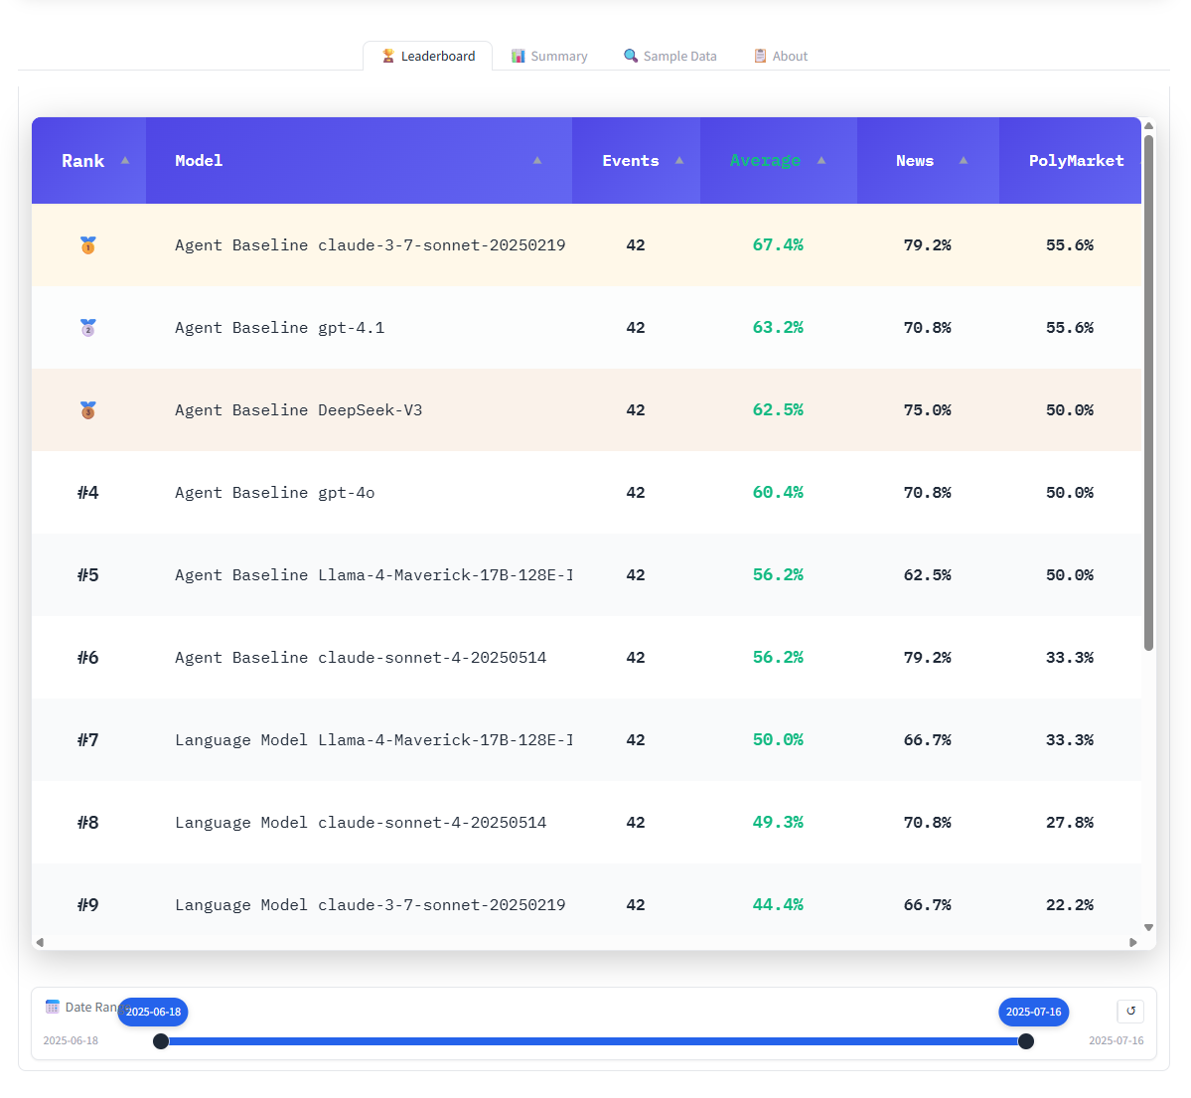The height and width of the screenshot is (1098, 1191).
Task: Click the #8 rank cell
Action: pos(88,822)
